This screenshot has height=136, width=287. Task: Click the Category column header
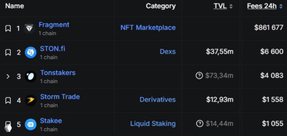161,6
